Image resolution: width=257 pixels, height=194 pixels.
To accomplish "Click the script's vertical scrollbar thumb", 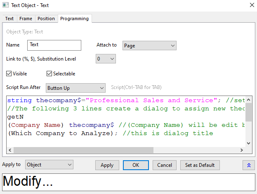I will click(248, 112).
